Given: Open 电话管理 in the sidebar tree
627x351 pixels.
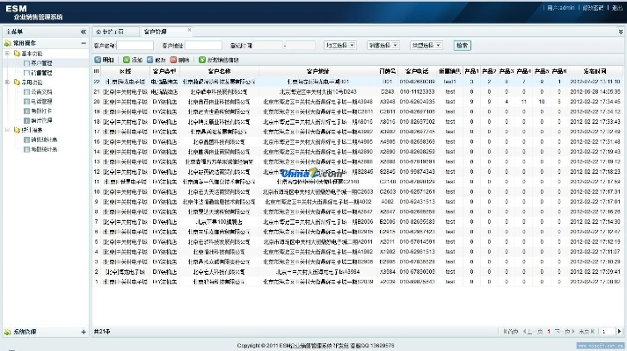Looking at the screenshot, I should 41,101.
